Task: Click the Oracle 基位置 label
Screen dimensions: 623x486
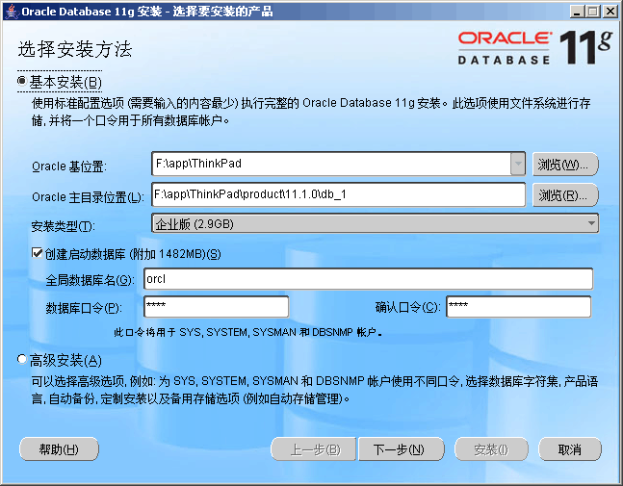Action: click(69, 166)
